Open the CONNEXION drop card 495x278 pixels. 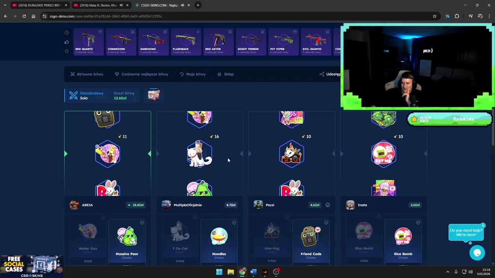pos(121,42)
